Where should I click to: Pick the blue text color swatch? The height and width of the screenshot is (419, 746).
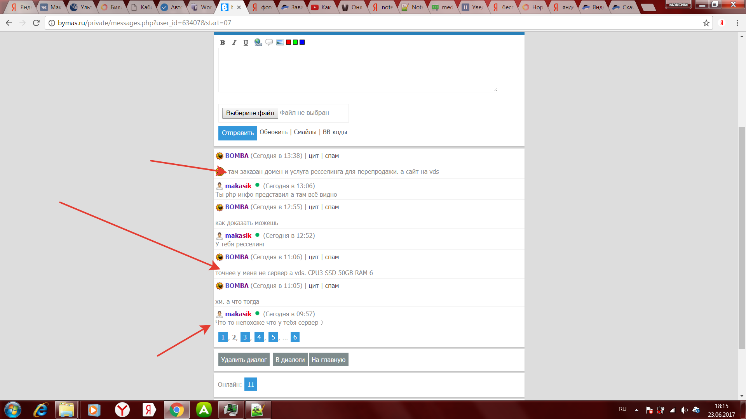[x=302, y=42]
